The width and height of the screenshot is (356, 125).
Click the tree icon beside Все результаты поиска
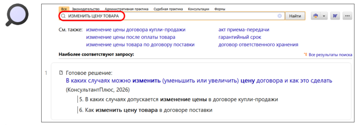click(305, 55)
